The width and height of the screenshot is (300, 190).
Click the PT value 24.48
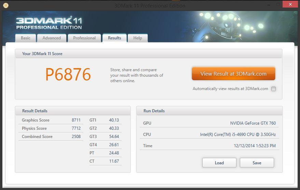[x=114, y=153]
